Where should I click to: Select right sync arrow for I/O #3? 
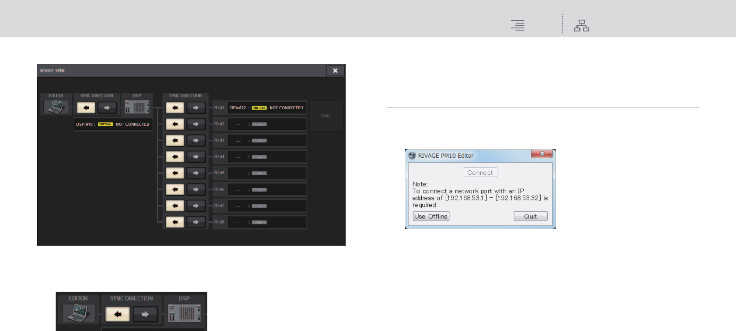[x=196, y=141]
